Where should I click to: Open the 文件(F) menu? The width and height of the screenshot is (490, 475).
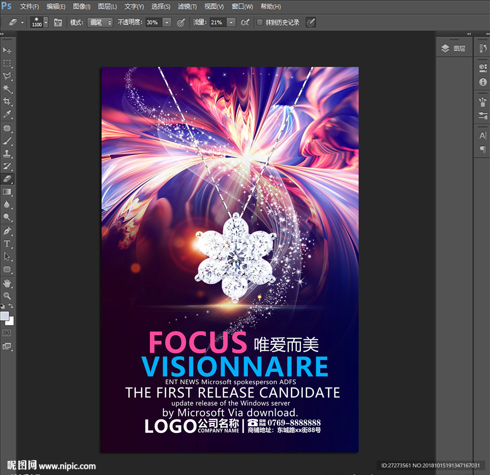[29, 6]
